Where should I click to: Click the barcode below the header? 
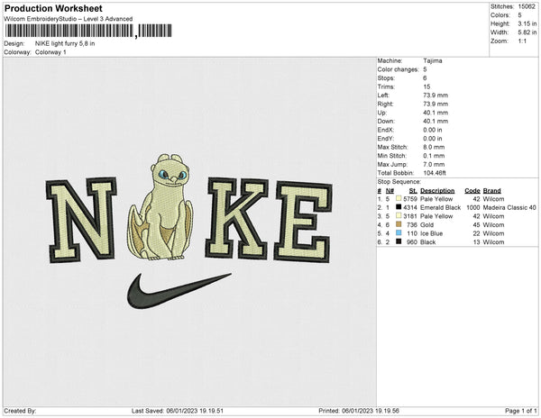pyautogui.click(x=88, y=31)
